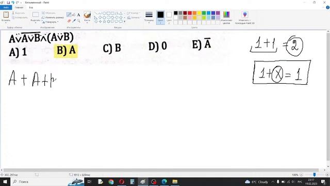The image size is (330, 186).
Task: Click the highlighted answer B) A on canvas
Action: [x=66, y=51]
